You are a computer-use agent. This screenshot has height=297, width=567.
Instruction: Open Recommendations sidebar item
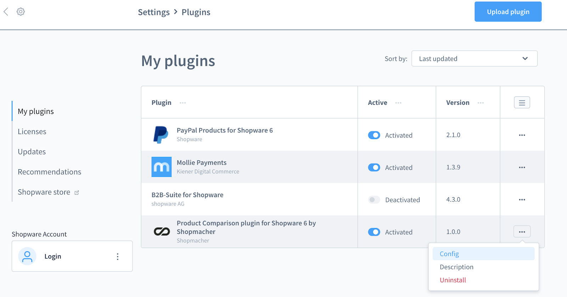(x=50, y=172)
